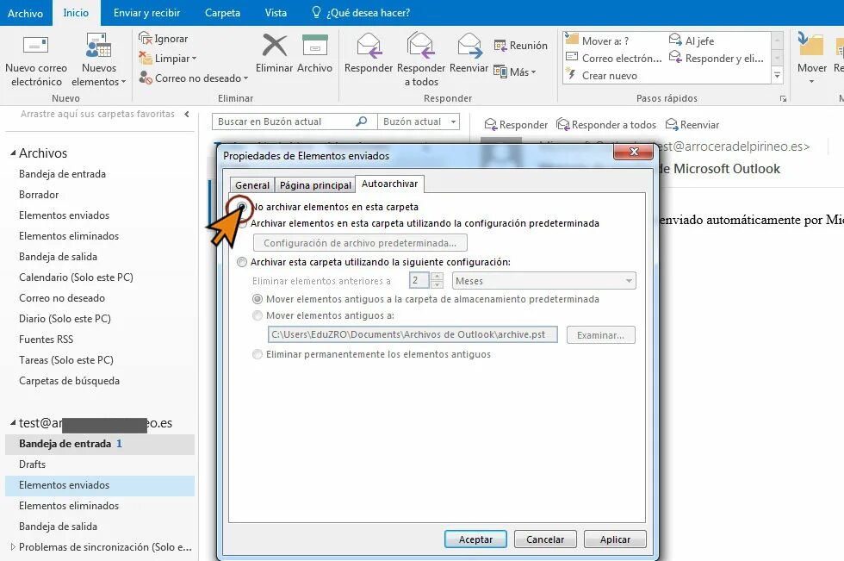Select Archivar esta carpeta utilizando la siguiente configuración
Image resolution: width=844 pixels, height=561 pixels.
point(242,262)
